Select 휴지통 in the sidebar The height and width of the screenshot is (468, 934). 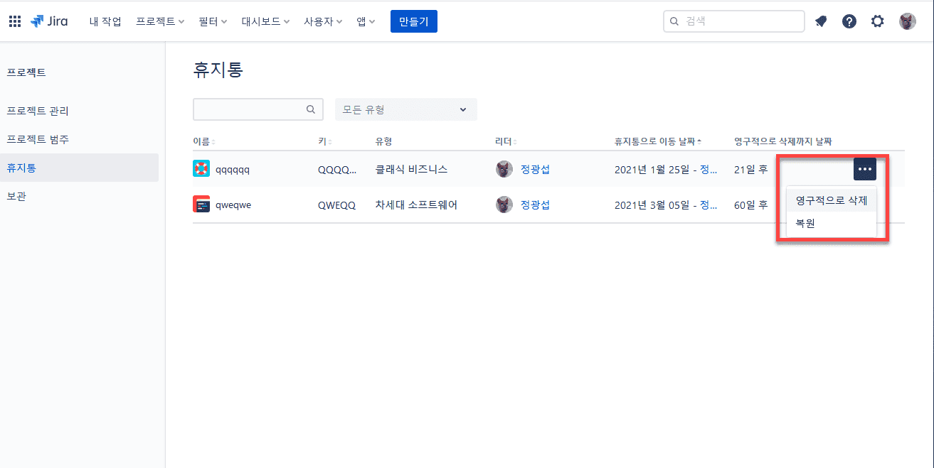point(79,168)
